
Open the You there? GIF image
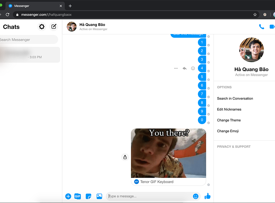(x=169, y=153)
